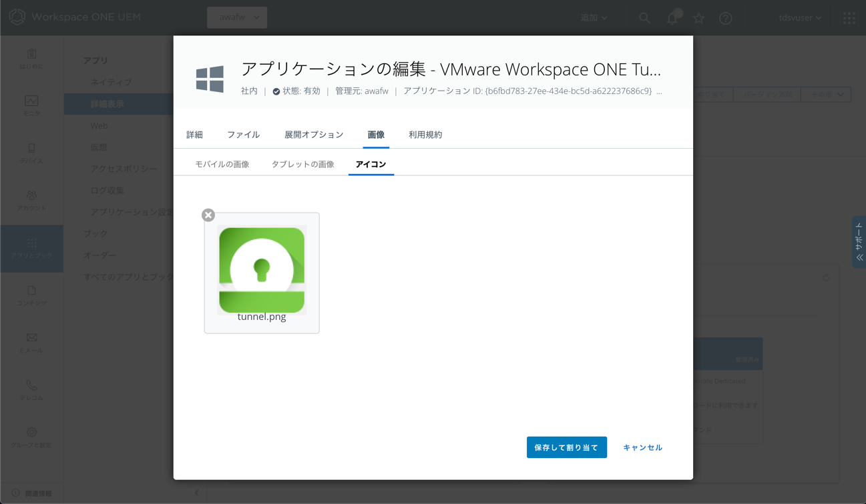Open the apps grid launcher icon
Image resolution: width=866 pixels, height=504 pixels.
(849, 18)
